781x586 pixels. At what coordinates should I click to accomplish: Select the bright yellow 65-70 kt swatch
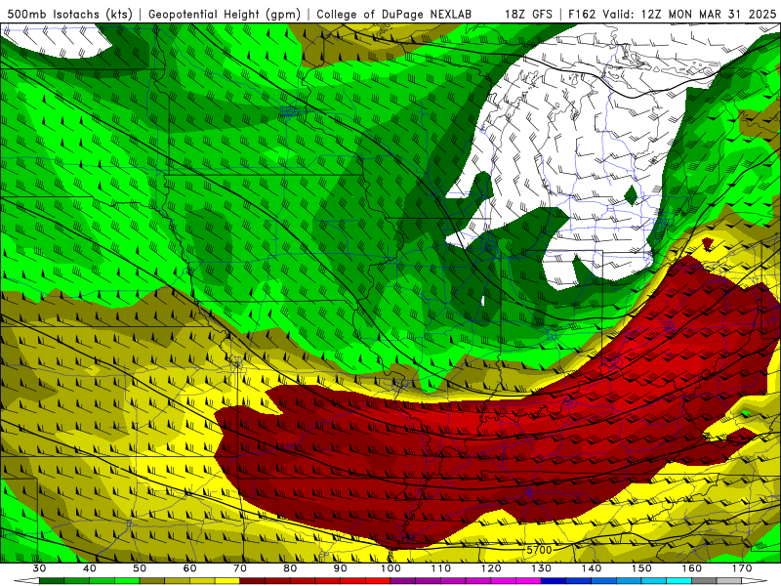click(x=227, y=580)
